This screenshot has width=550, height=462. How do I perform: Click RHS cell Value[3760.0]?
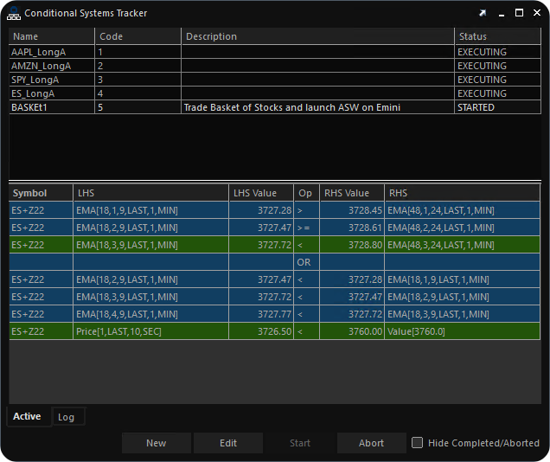pyautogui.click(x=462, y=331)
